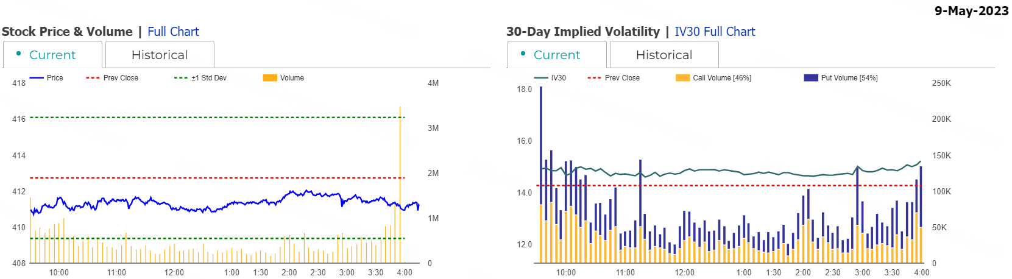Select the Current tab under Stock Price & Volume
Screen dimensions: 1012x279
(52, 55)
